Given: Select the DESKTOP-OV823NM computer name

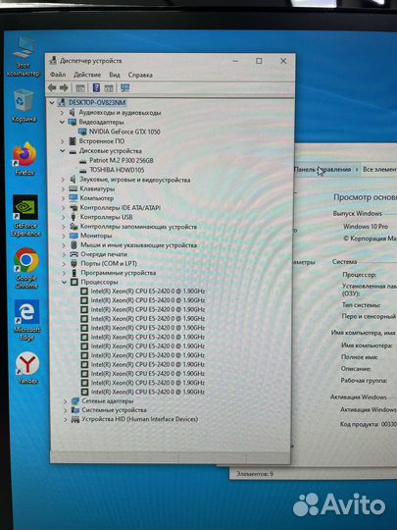Looking at the screenshot, I should pos(97,102).
